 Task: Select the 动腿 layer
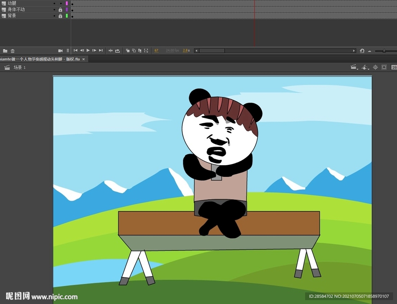pyautogui.click(x=12, y=3)
